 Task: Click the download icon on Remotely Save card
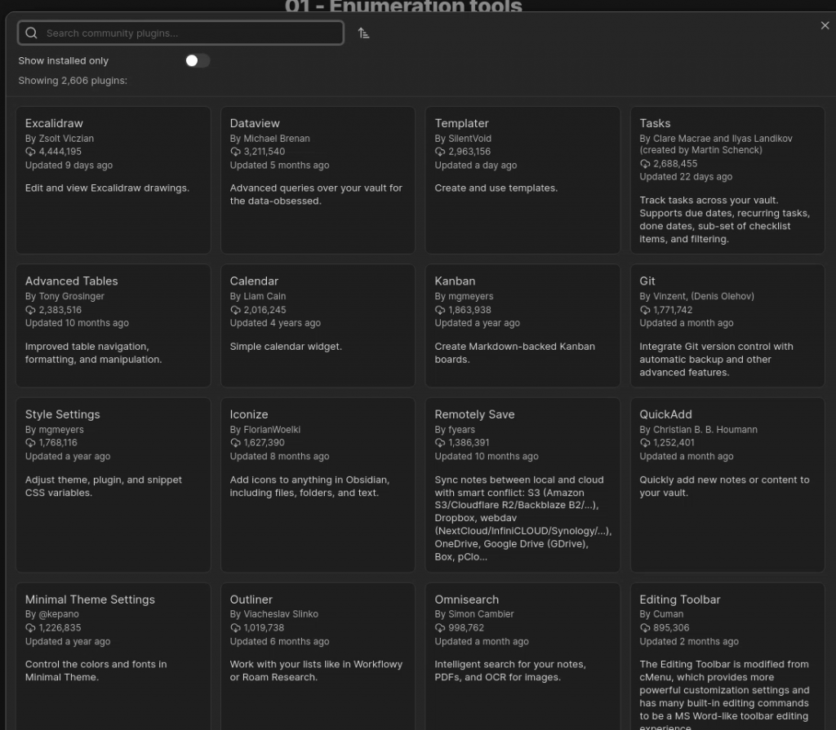[440, 443]
